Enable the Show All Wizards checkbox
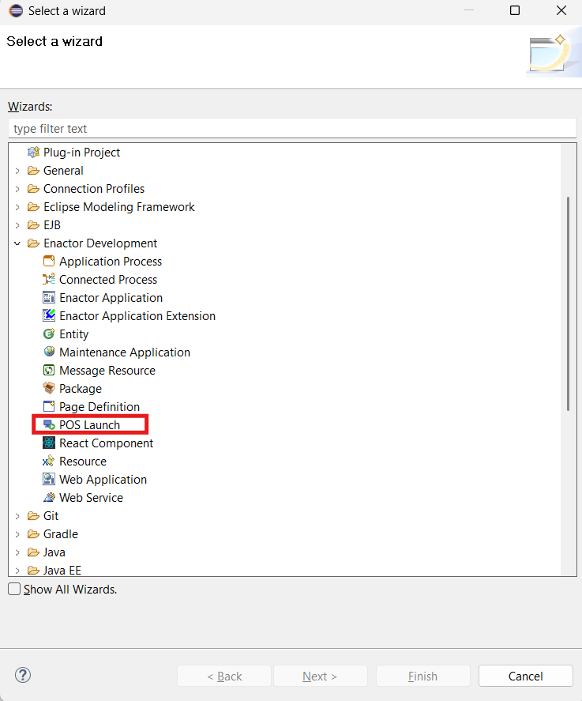Screen dimensions: 582x701 [x=14, y=590]
